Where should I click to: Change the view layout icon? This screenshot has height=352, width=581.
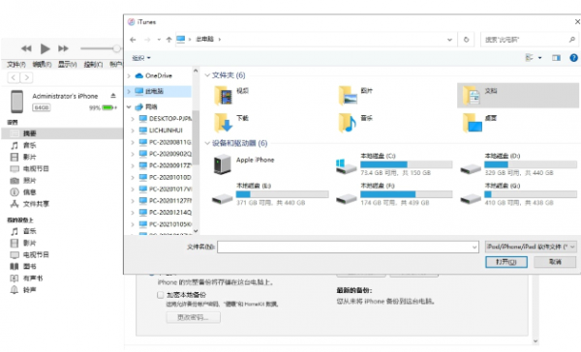(530, 58)
